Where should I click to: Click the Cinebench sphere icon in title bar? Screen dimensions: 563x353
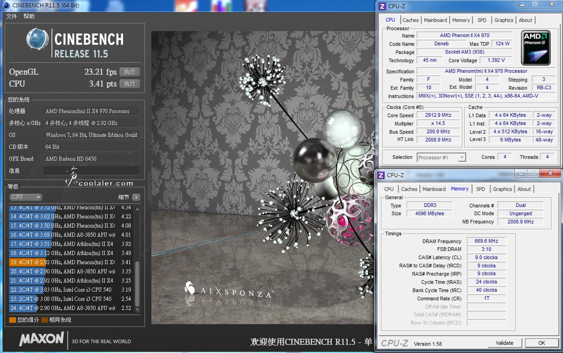(x=6, y=5)
